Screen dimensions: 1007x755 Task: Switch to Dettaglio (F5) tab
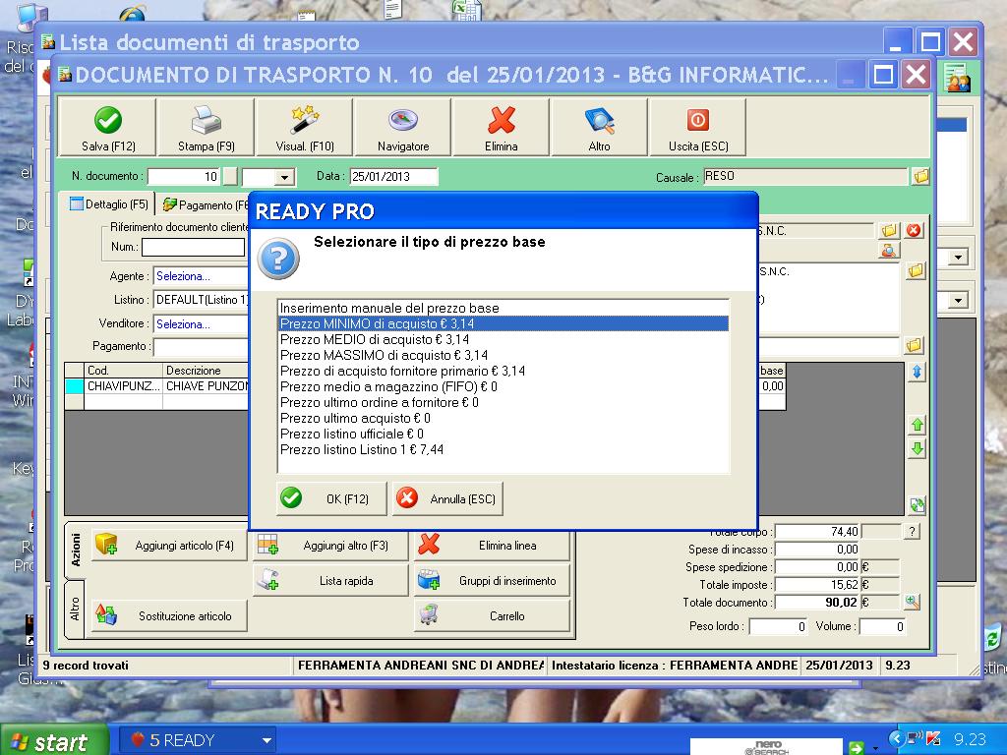(x=108, y=204)
